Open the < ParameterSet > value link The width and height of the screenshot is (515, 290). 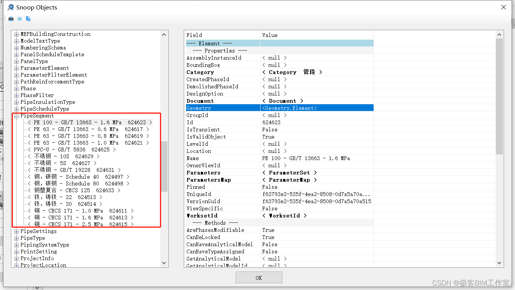coord(289,173)
